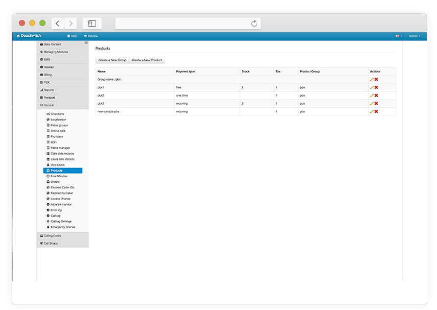Image resolution: width=437 pixels, height=310 pixels.
Task: Edit the new-canada-pbx product row
Action: pos(372,111)
